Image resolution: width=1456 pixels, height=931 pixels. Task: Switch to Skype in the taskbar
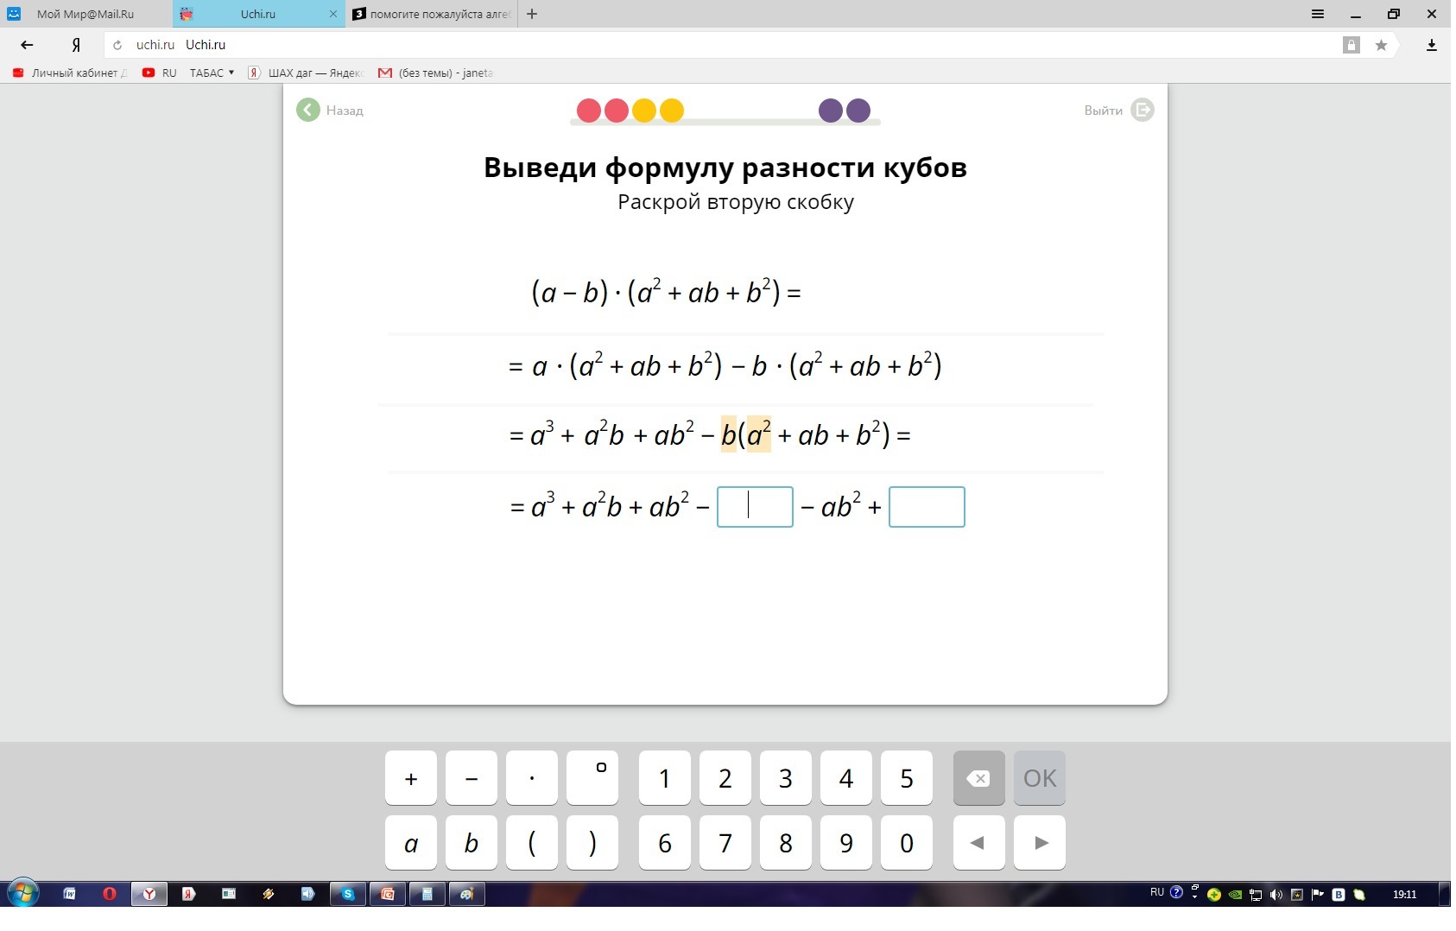coord(348,894)
